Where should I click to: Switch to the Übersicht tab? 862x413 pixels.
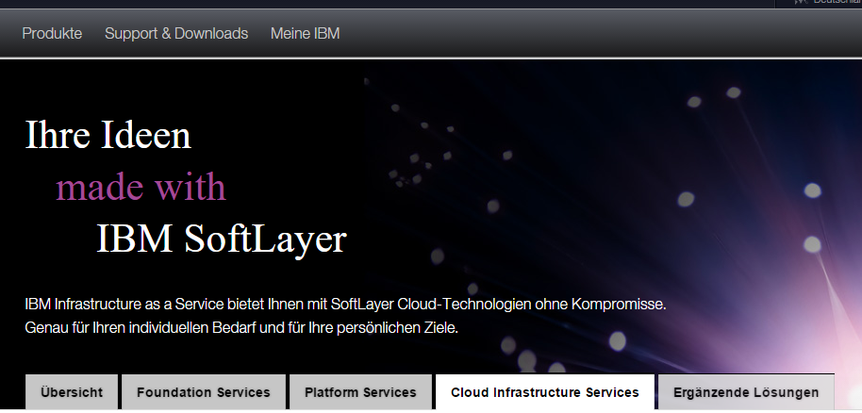point(72,392)
